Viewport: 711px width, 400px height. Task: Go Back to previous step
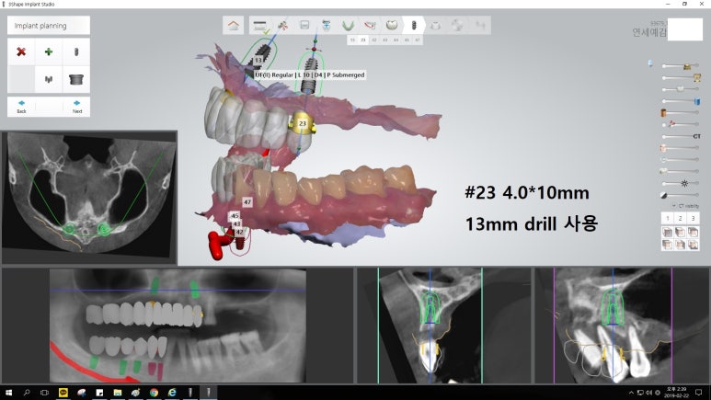[x=21, y=106]
